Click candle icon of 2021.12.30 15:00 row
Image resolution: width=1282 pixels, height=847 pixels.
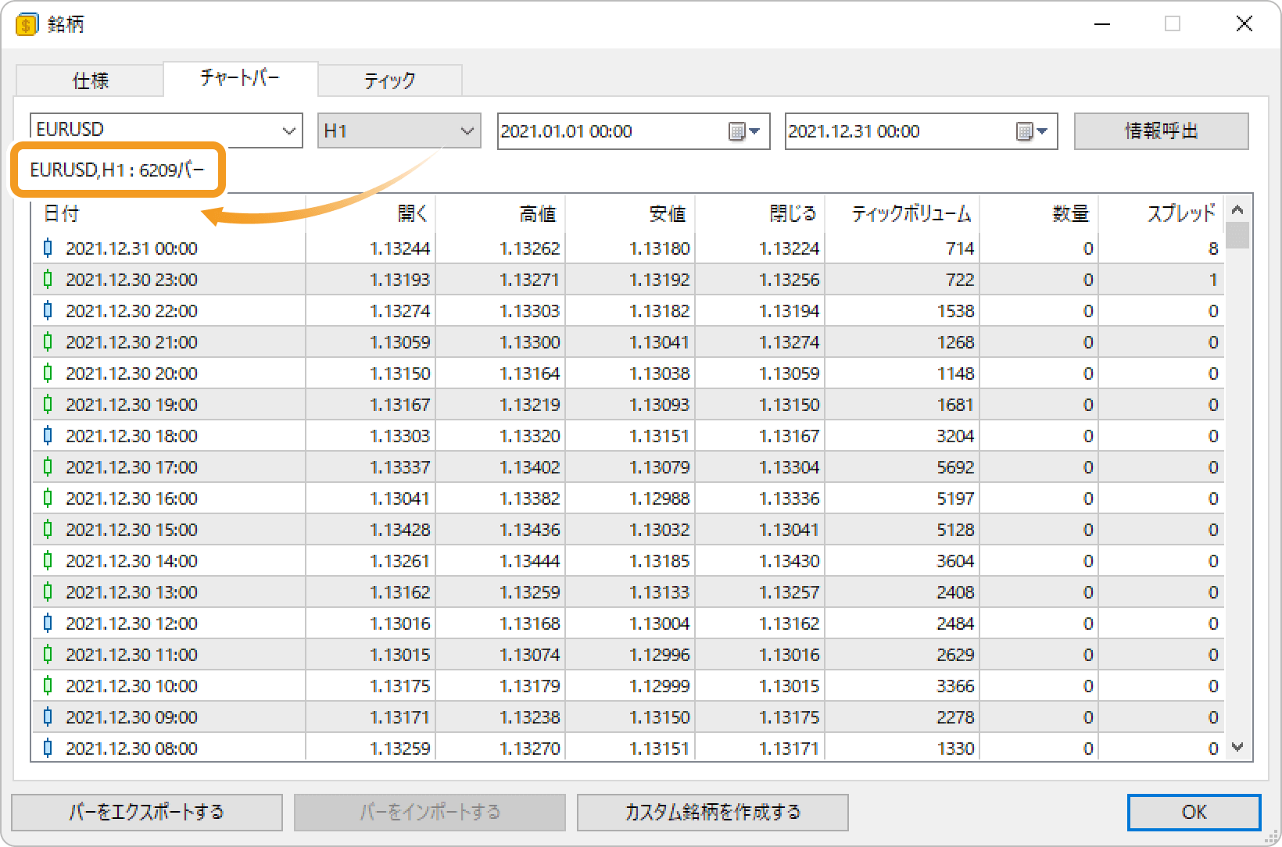coord(48,530)
